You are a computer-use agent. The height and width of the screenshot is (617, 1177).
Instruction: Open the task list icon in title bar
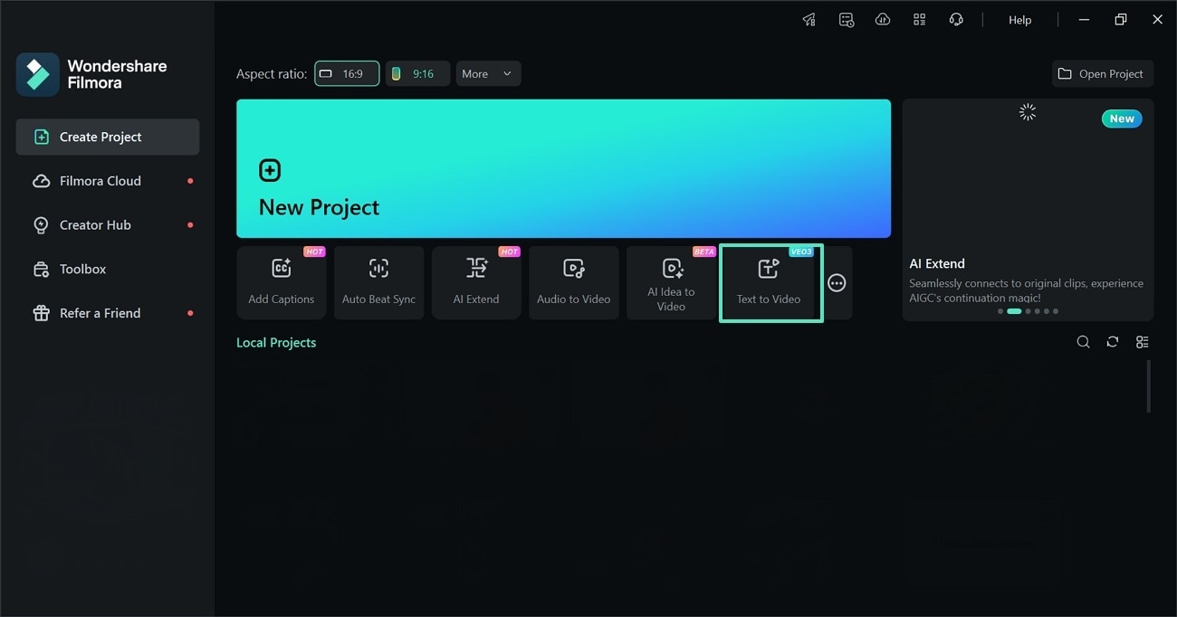pyautogui.click(x=847, y=20)
